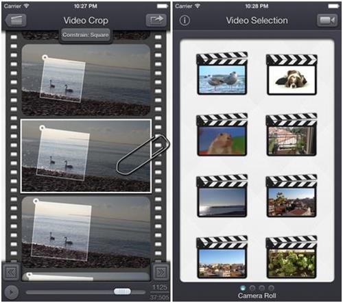Image resolution: width=343 pixels, height=303 pixels.
Task: Open the dog video clip
Action: (292, 75)
